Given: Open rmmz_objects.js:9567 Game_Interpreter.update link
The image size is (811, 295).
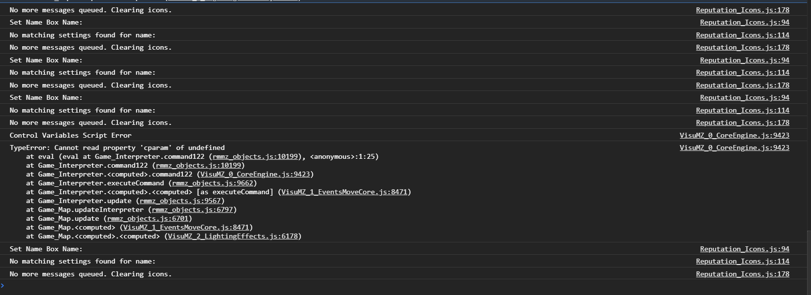Looking at the screenshot, I should point(180,201).
